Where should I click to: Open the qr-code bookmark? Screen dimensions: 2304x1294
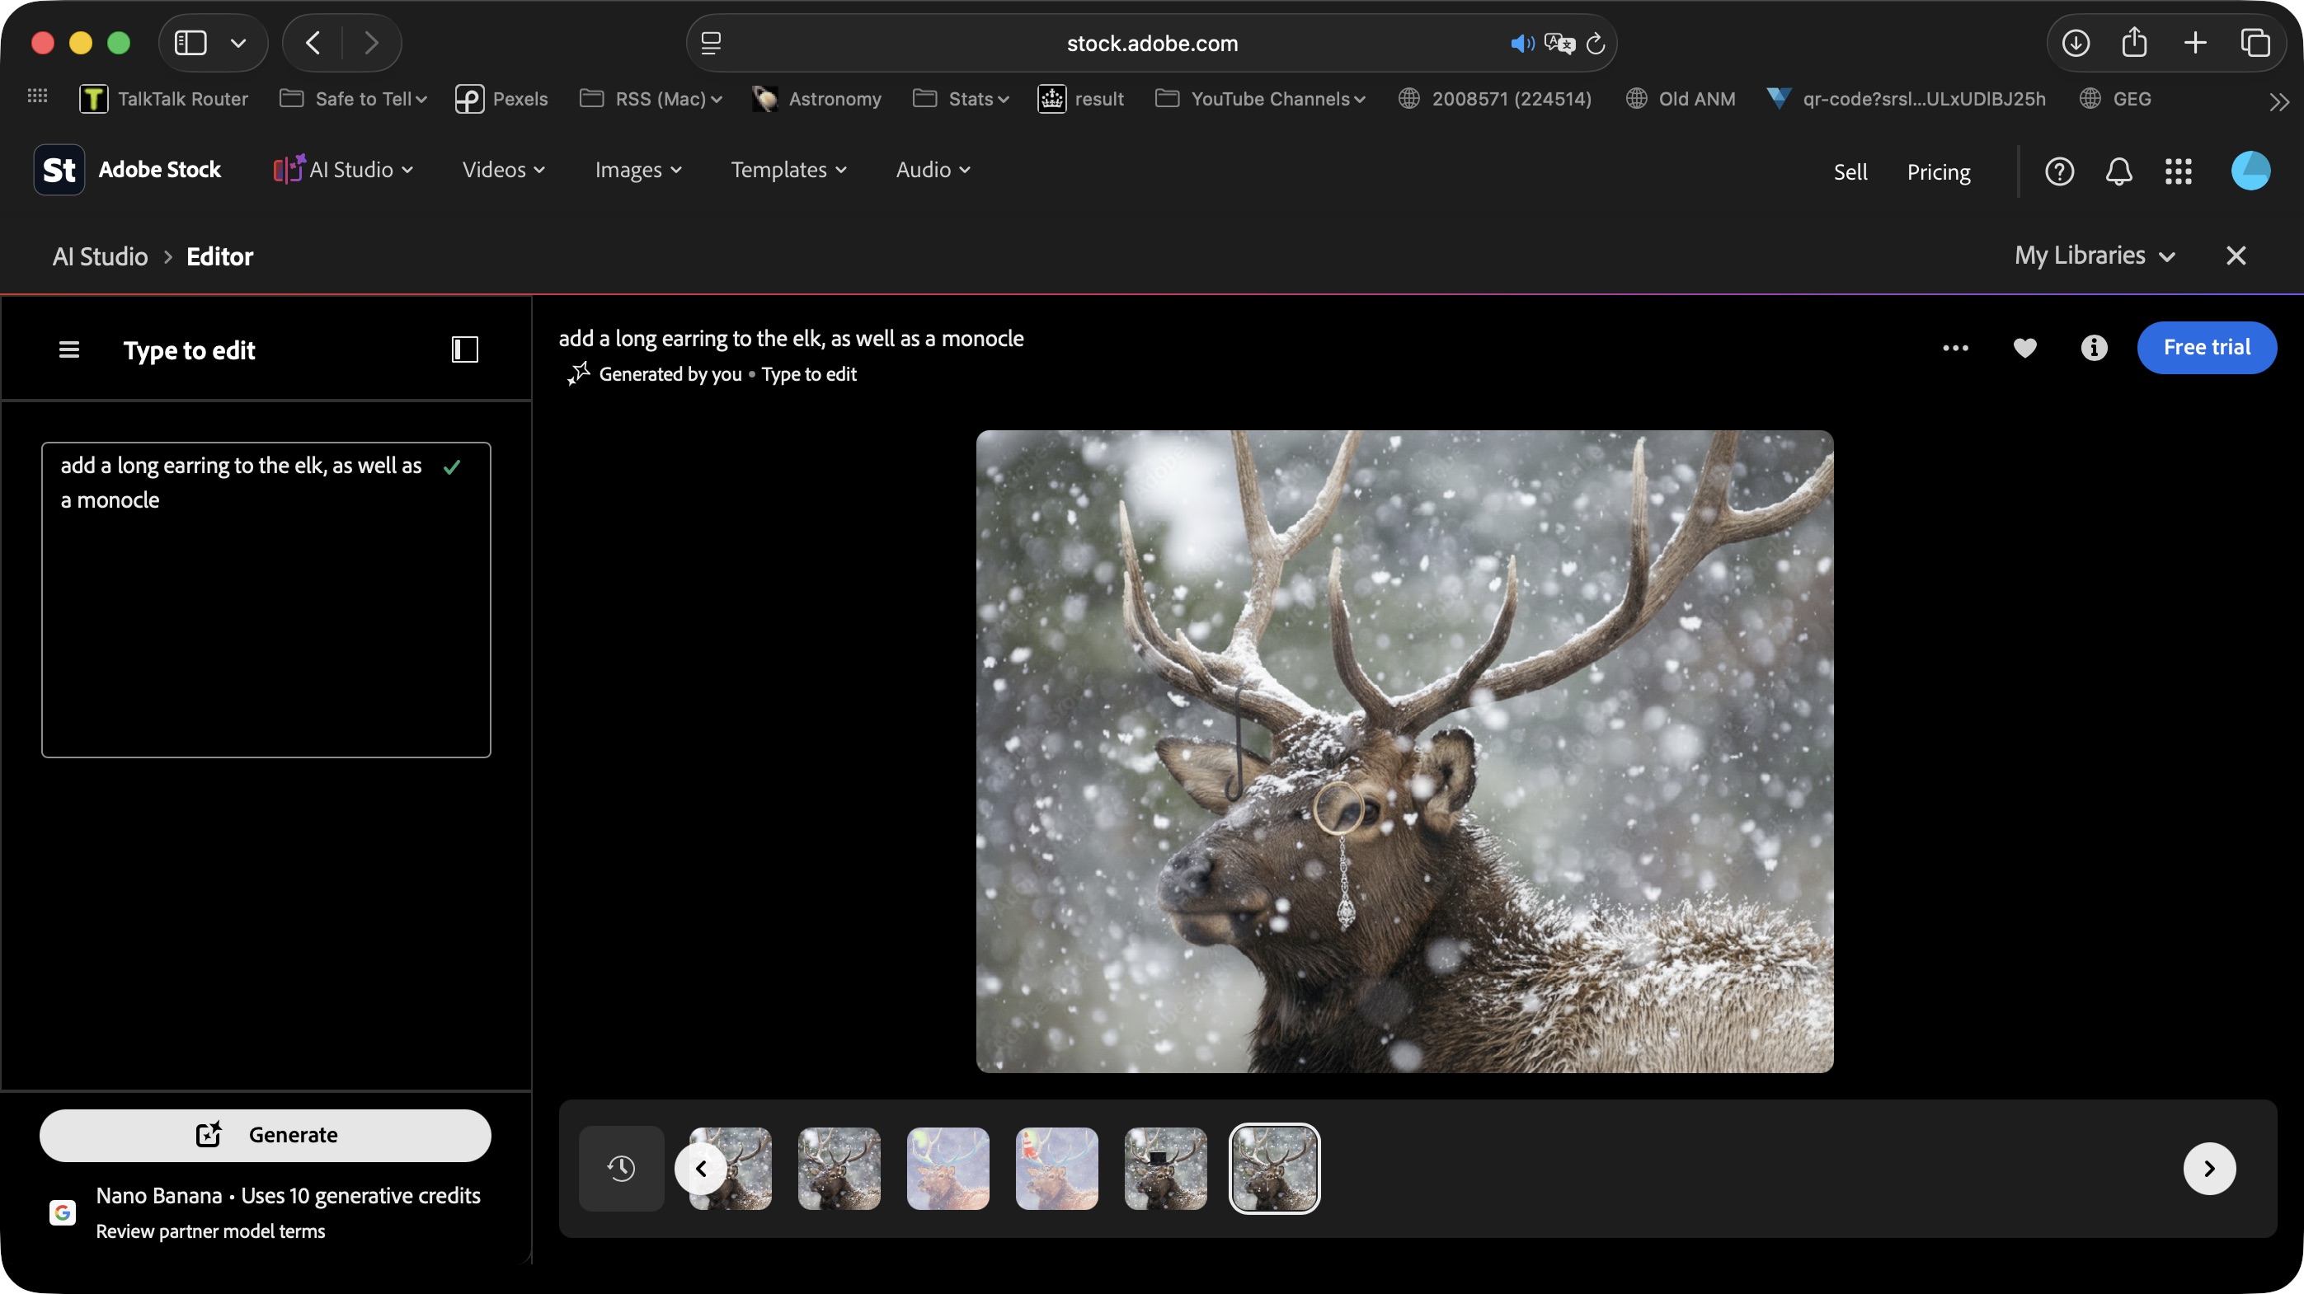(1906, 99)
